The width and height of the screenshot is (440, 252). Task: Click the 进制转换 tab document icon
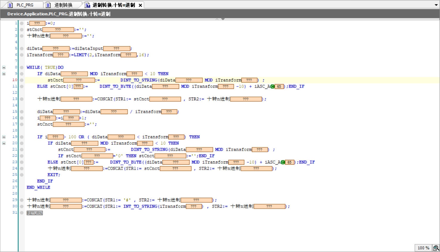pyautogui.click(x=48, y=5)
